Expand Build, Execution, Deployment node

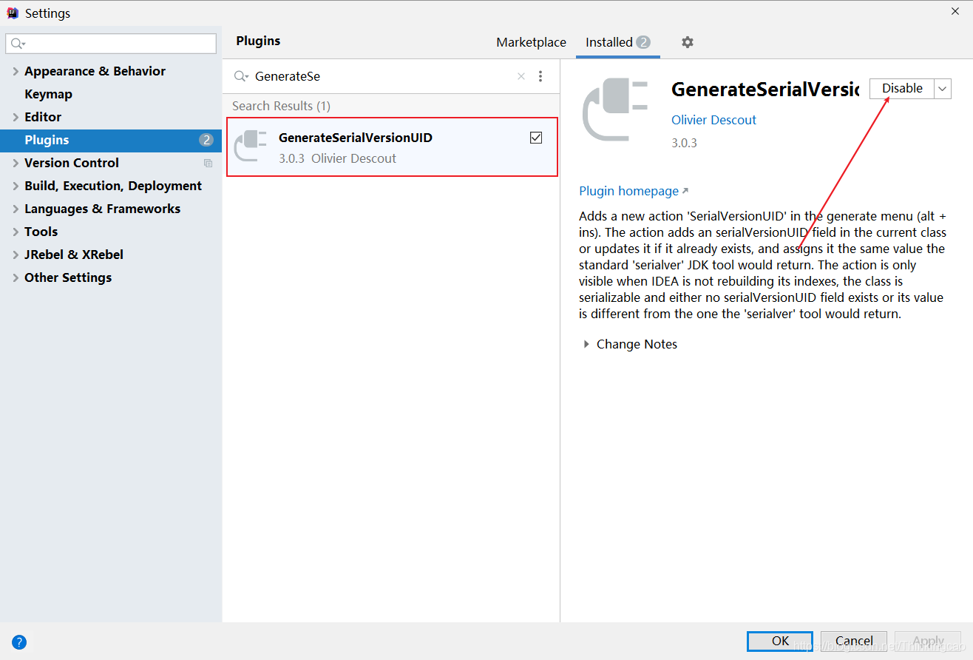click(16, 186)
